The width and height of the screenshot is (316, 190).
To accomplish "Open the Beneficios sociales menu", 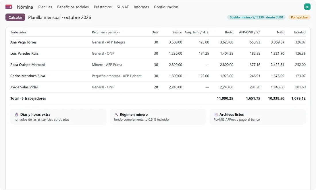I will coord(73,7).
